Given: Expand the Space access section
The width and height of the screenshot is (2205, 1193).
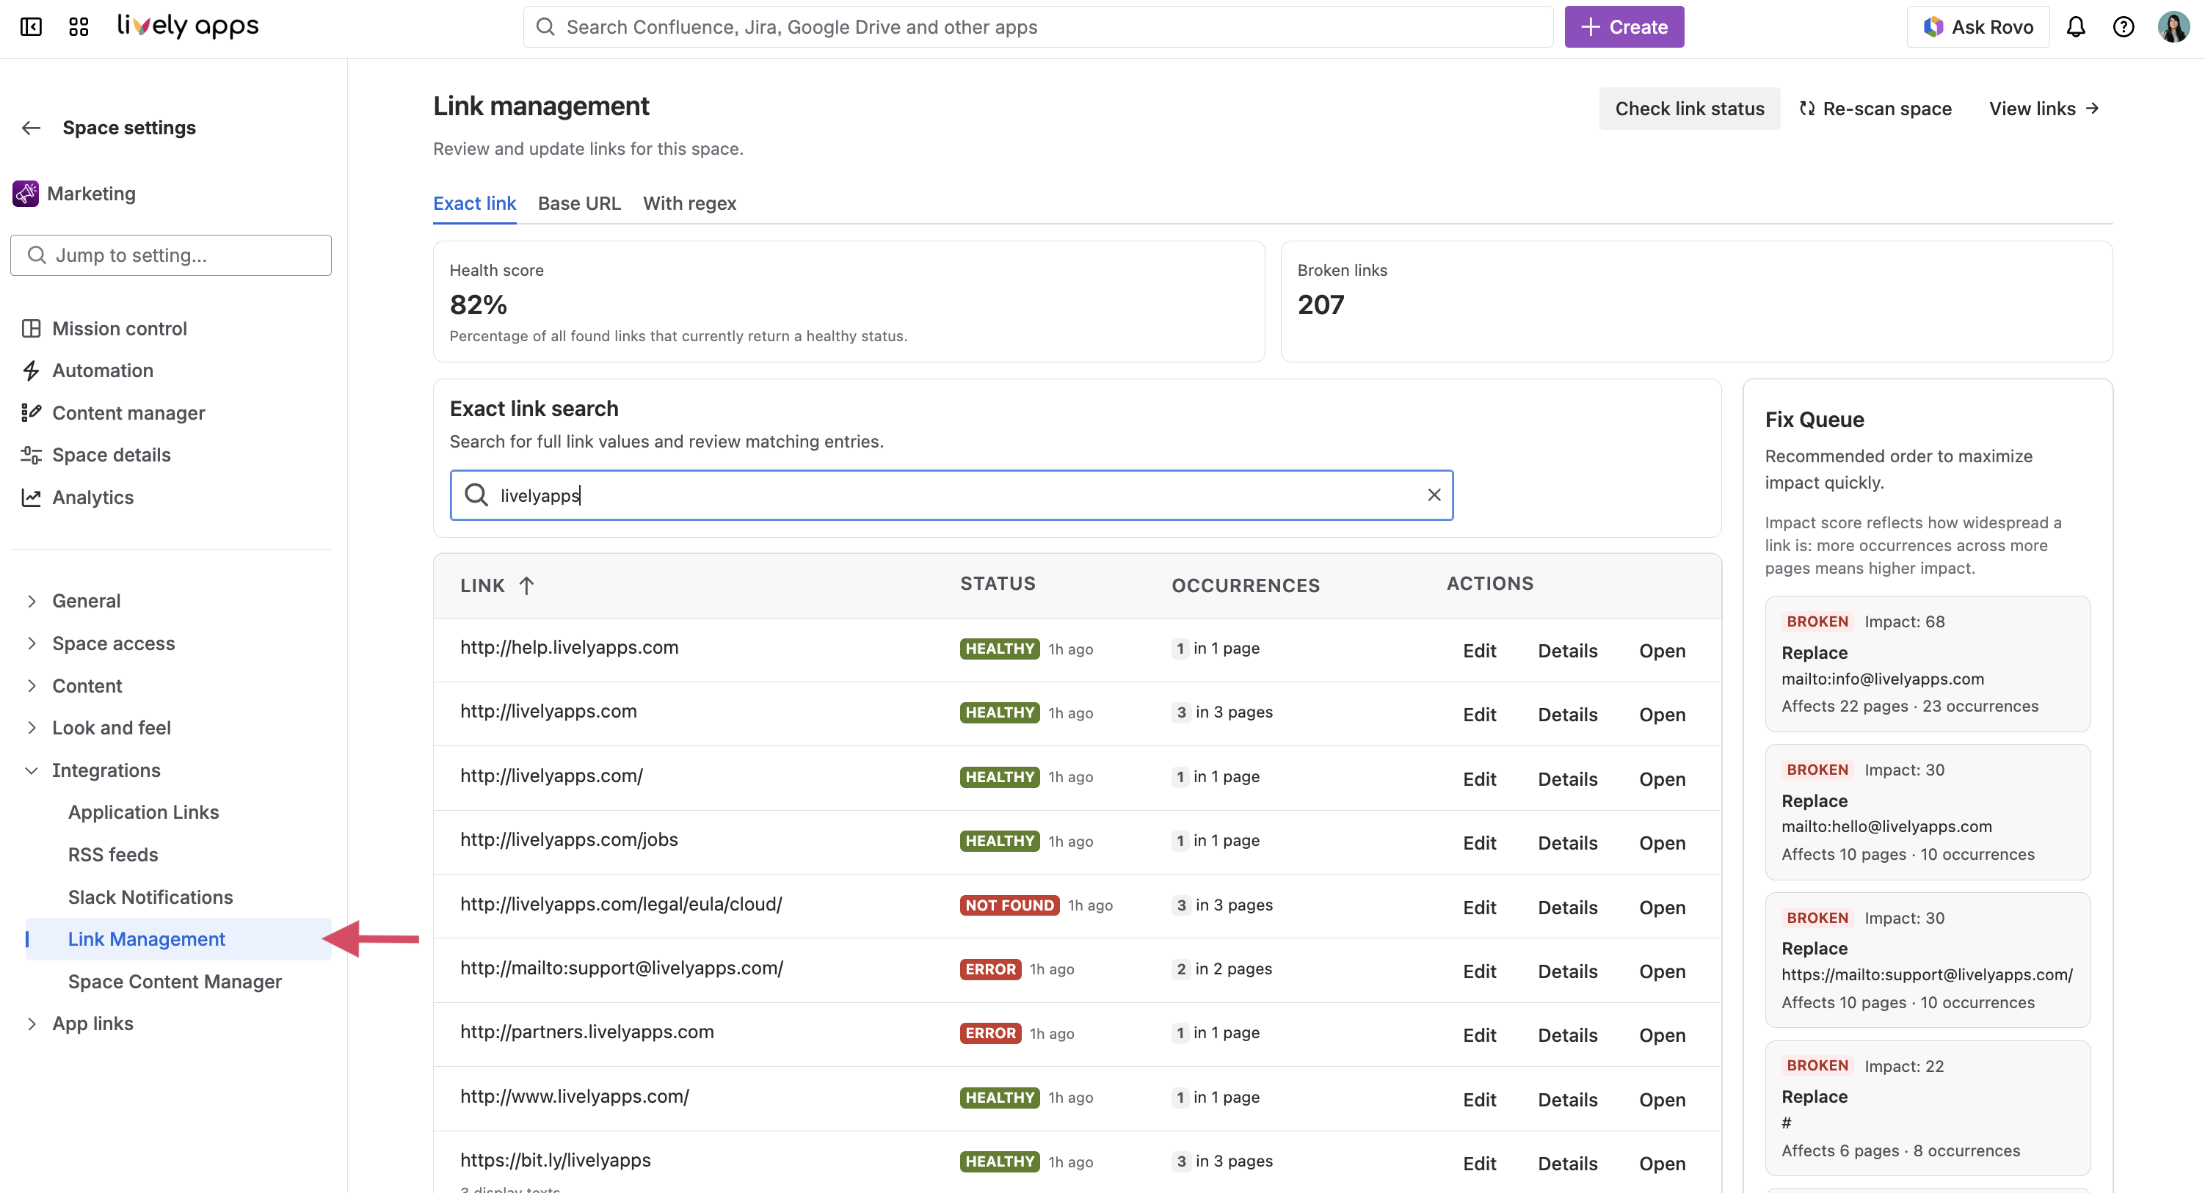Looking at the screenshot, I should [x=32, y=643].
